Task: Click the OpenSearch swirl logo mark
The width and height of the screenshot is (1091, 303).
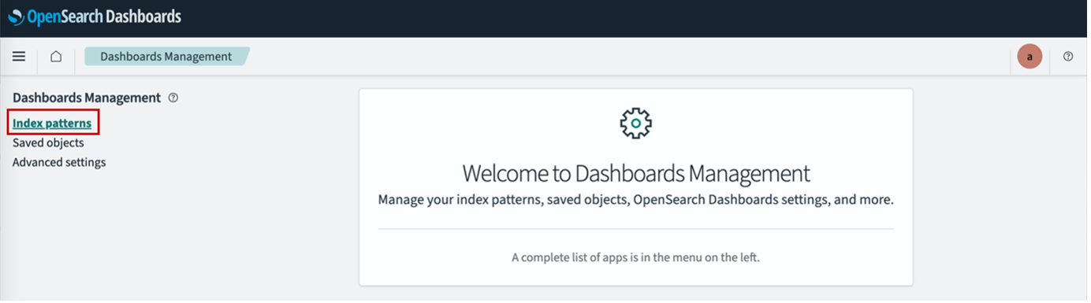Action: tap(16, 17)
